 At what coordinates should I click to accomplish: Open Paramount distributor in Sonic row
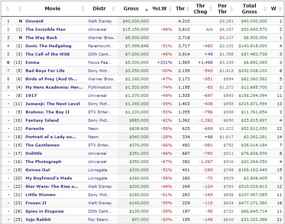(x=100, y=46)
